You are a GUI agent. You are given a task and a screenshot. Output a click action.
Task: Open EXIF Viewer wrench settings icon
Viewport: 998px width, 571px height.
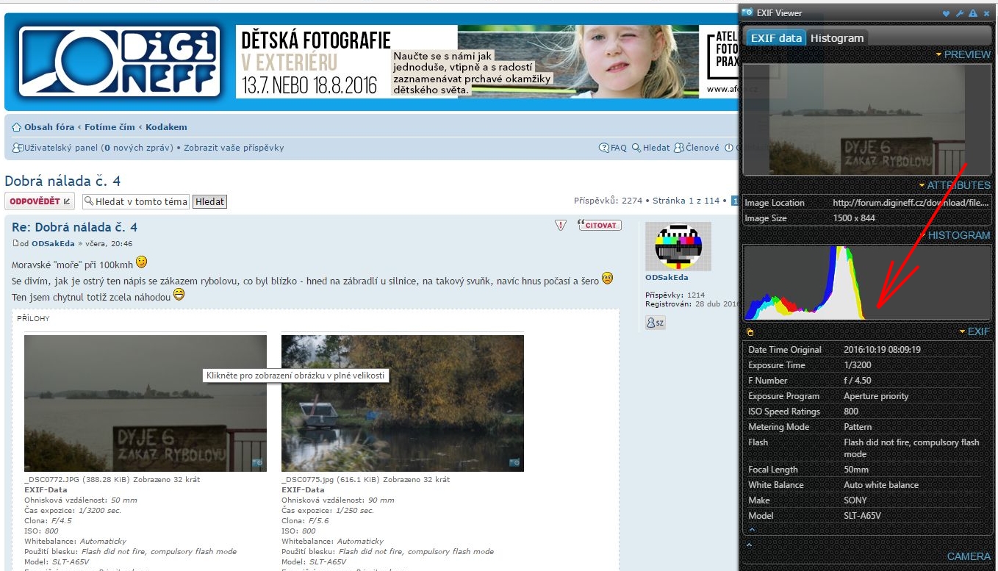959,13
